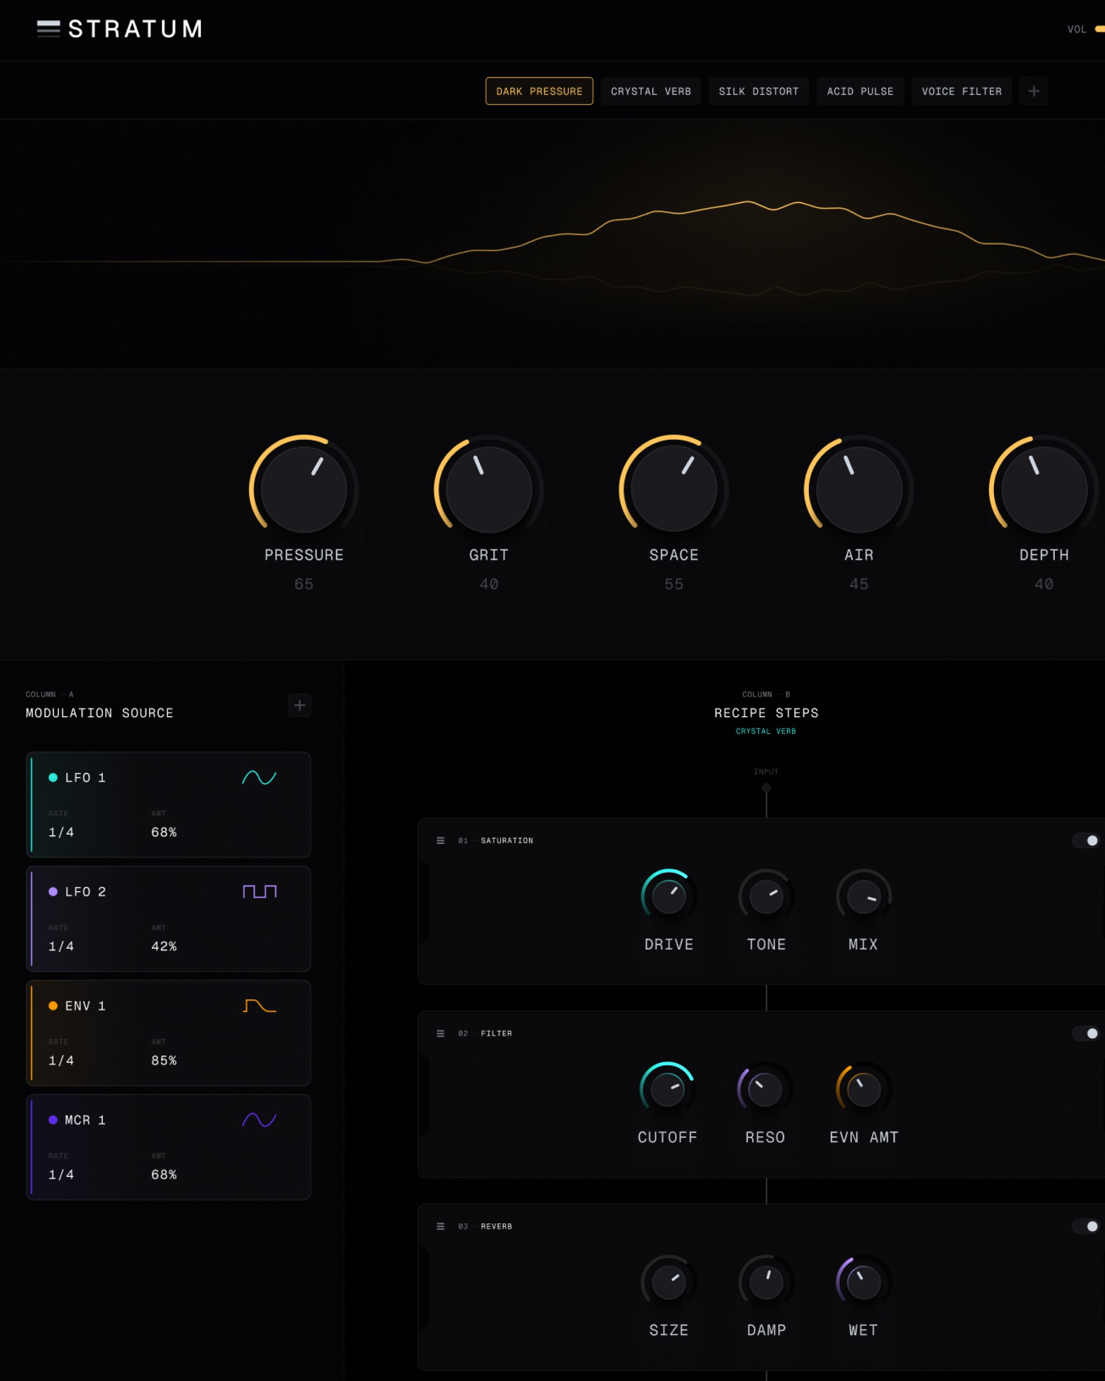Screen dimensions: 1105x1381
Task: Choose the Voice Filter preset
Action: (x=961, y=91)
